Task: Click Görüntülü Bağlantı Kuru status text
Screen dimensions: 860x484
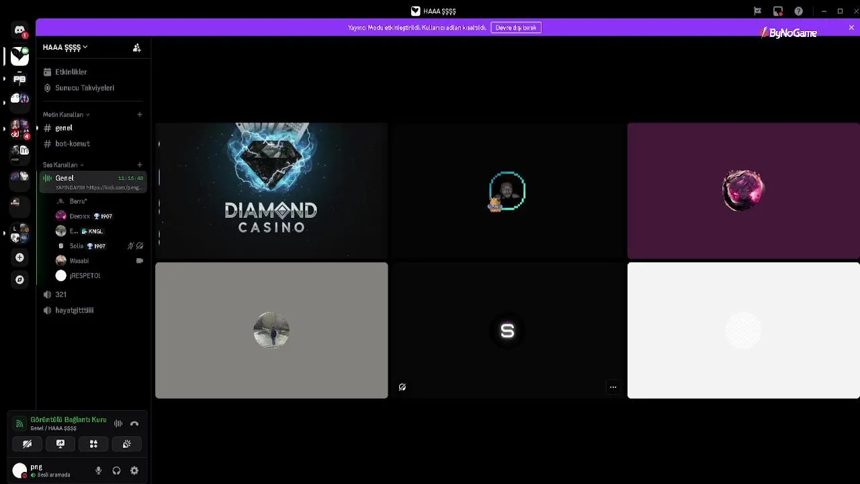Action: click(69, 419)
